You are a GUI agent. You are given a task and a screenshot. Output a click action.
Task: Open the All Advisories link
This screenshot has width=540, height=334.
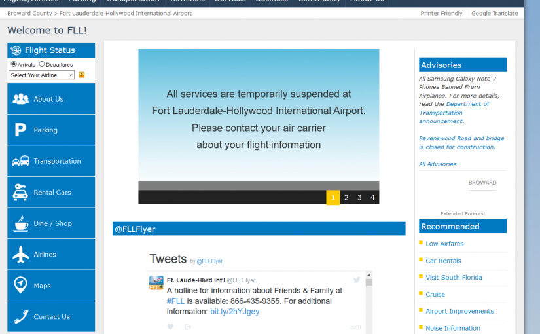[437, 164]
